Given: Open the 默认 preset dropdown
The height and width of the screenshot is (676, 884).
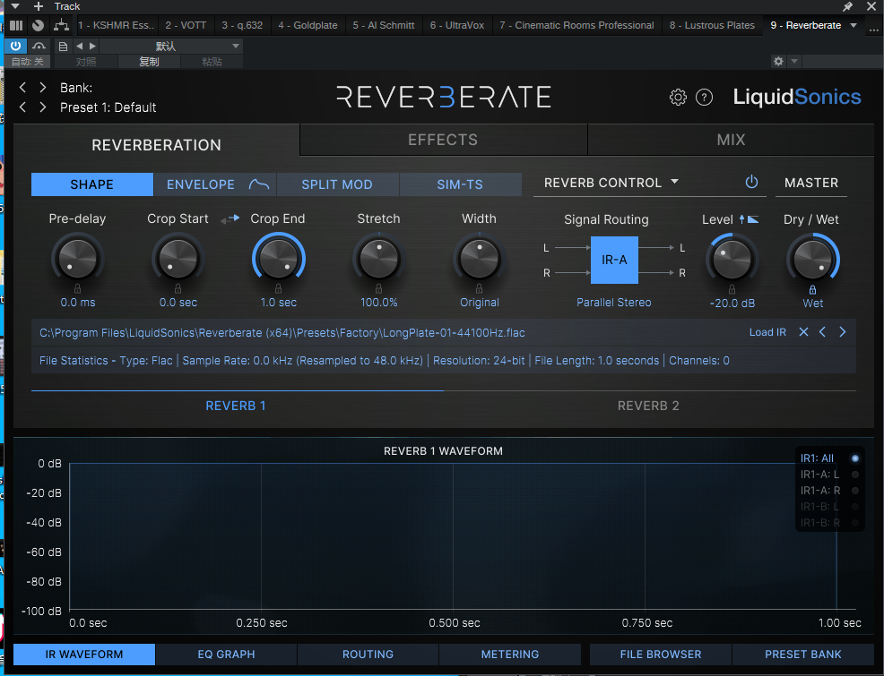Looking at the screenshot, I should 171,47.
